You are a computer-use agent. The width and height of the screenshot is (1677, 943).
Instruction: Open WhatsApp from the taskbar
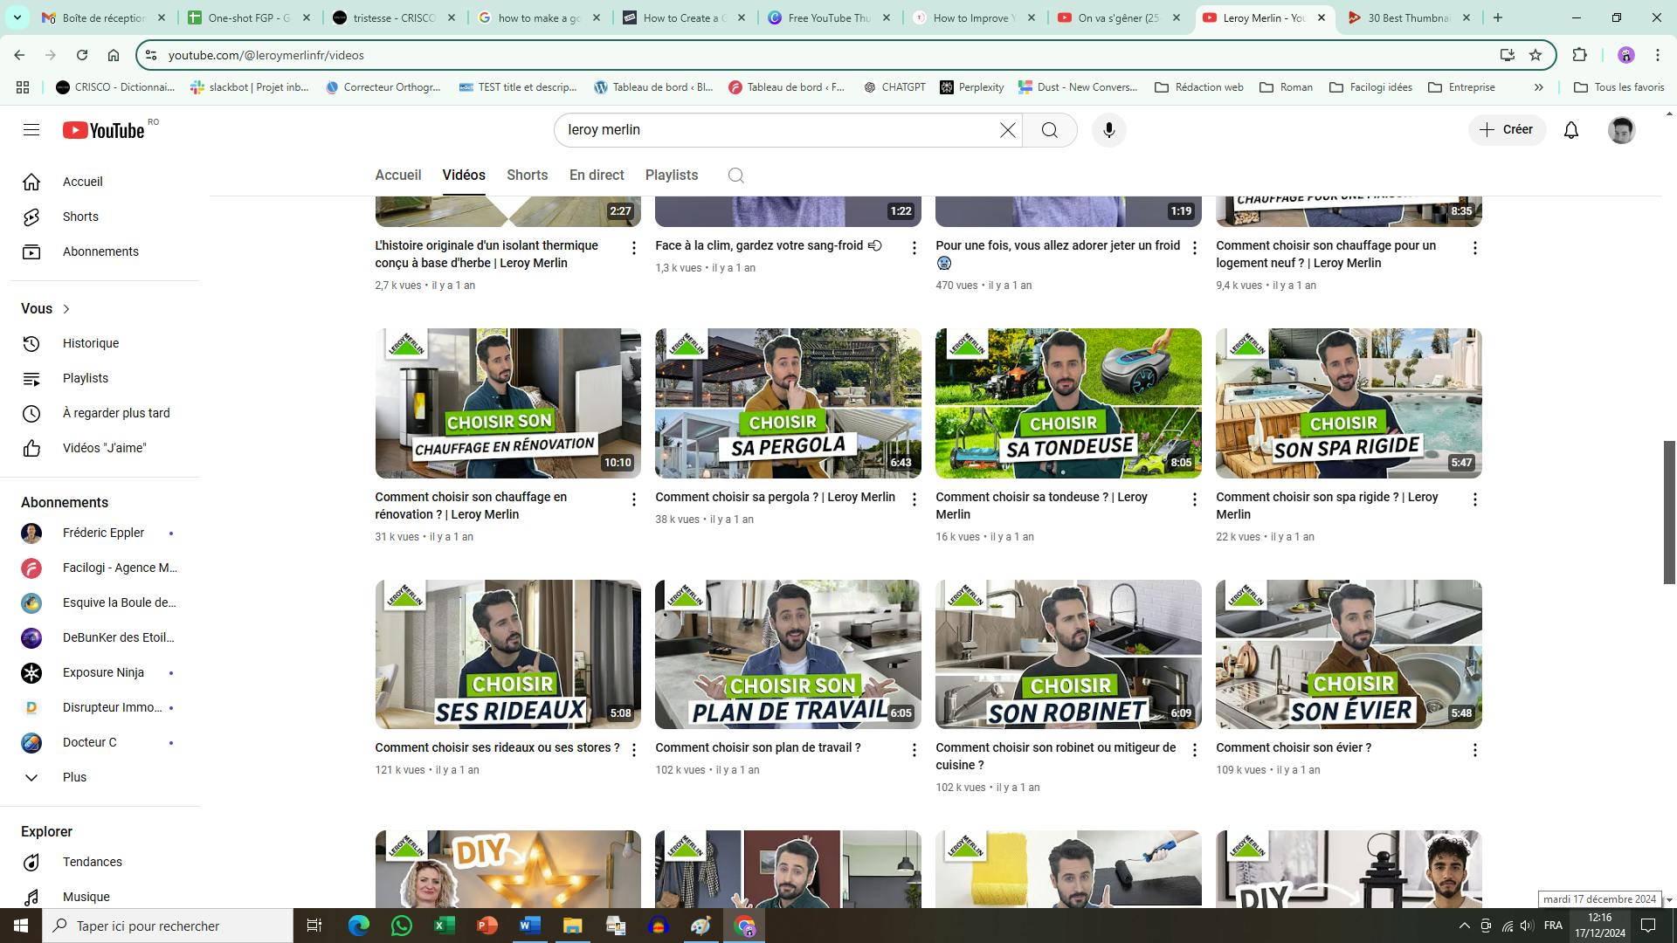click(401, 926)
